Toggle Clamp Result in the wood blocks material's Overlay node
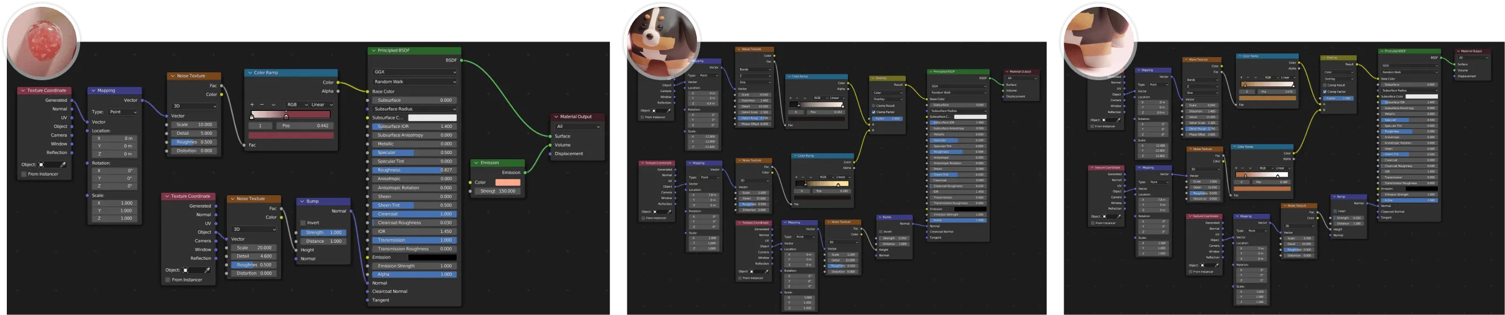1505x315 pixels. (x=1325, y=85)
